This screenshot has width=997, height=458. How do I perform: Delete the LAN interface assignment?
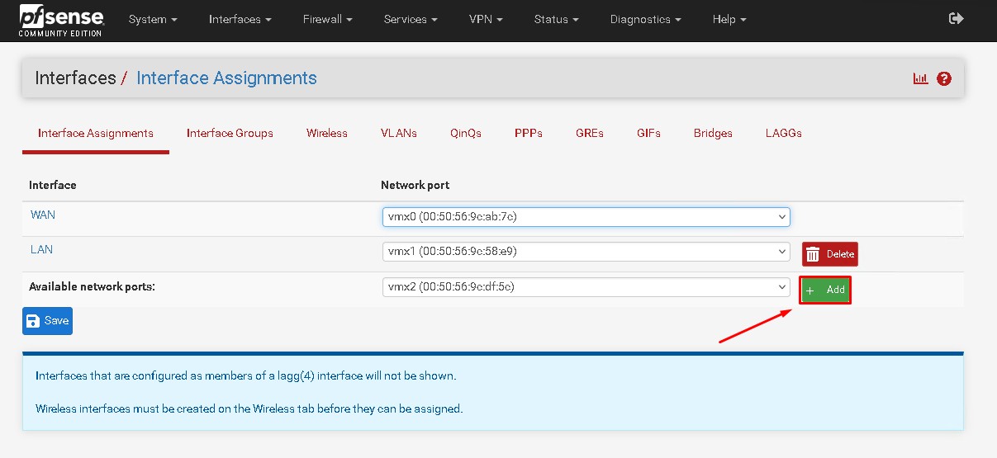coord(829,254)
